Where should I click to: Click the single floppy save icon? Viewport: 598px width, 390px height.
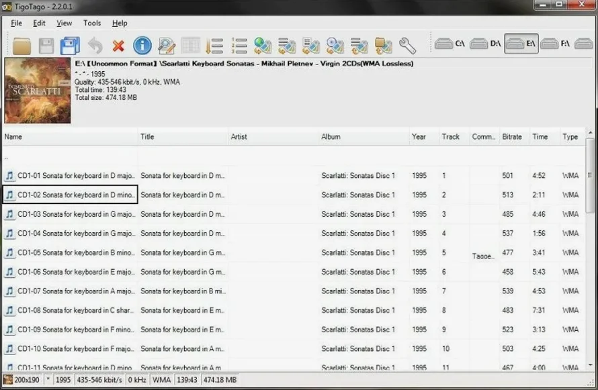[x=46, y=46]
